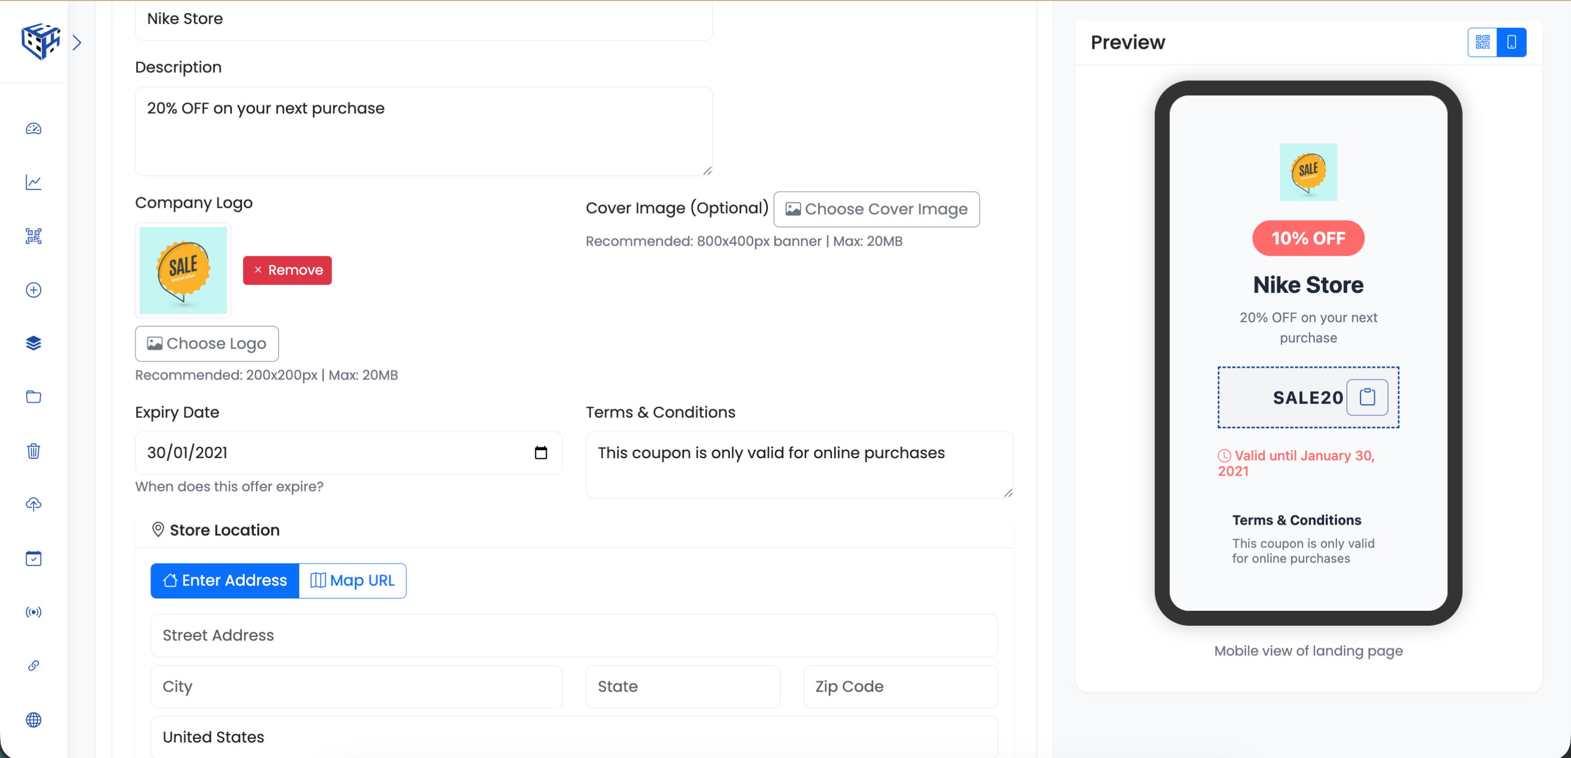Click the globe icon at sidebar bottom
The width and height of the screenshot is (1571, 758).
click(33, 719)
